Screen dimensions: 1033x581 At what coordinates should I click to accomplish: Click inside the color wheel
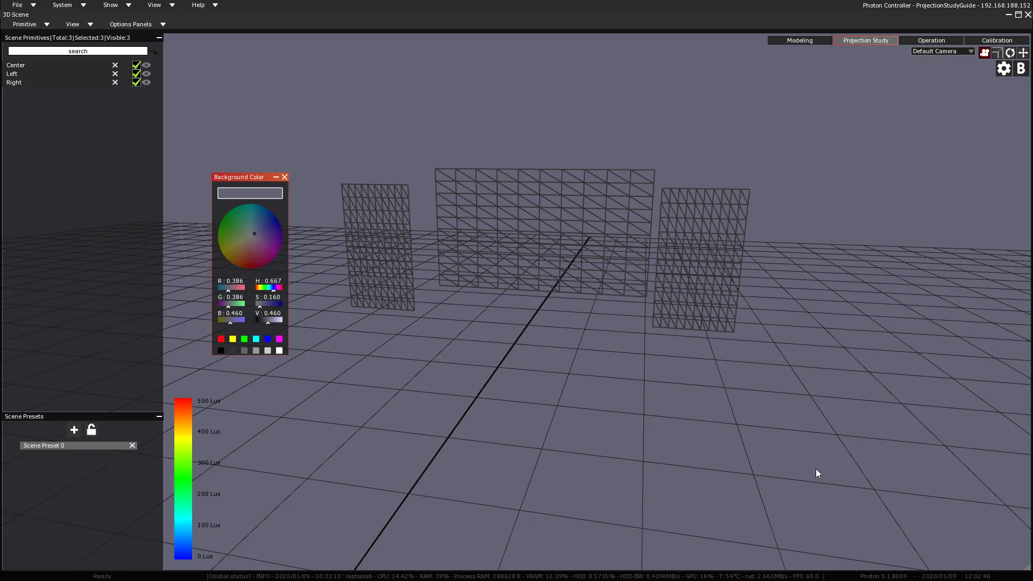pyautogui.click(x=250, y=236)
